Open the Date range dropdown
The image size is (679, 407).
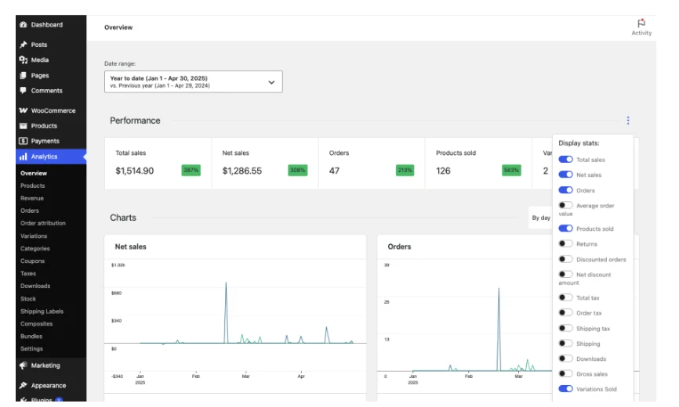[x=193, y=81]
